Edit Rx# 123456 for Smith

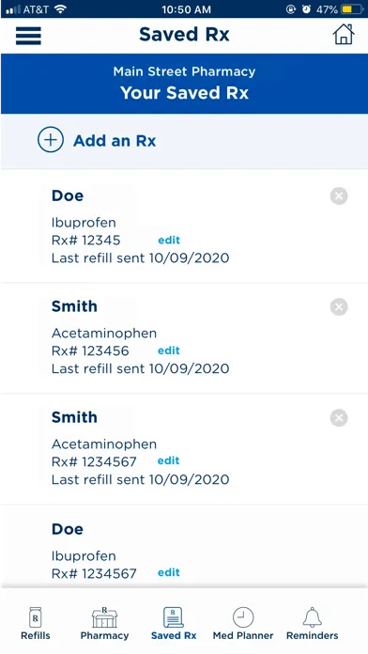169,350
